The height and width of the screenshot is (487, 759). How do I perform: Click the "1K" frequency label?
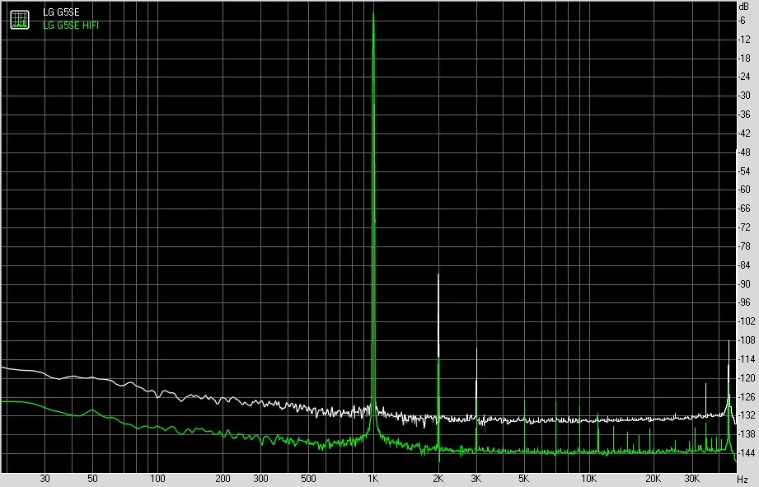(x=372, y=479)
